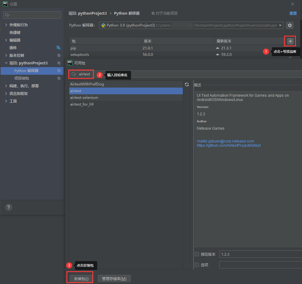Enable the 指定版本 checkbox
Image resolution: width=302 pixels, height=284 pixels.
point(197,254)
